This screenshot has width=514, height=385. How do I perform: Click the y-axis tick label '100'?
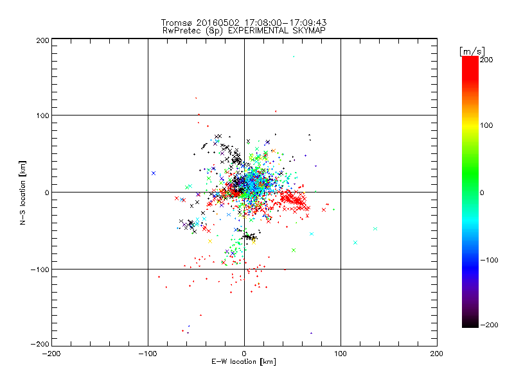[x=43, y=116]
